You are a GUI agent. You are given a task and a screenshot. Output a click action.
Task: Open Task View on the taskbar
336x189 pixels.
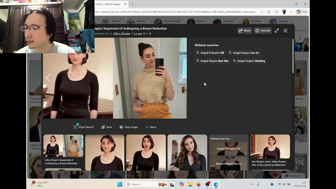(x=172, y=184)
